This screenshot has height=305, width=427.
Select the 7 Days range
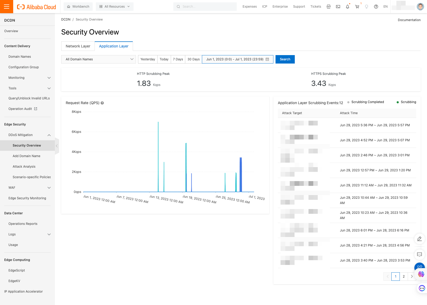(x=178, y=59)
